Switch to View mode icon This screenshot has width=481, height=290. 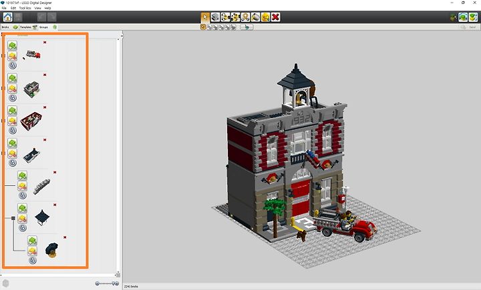[463, 17]
